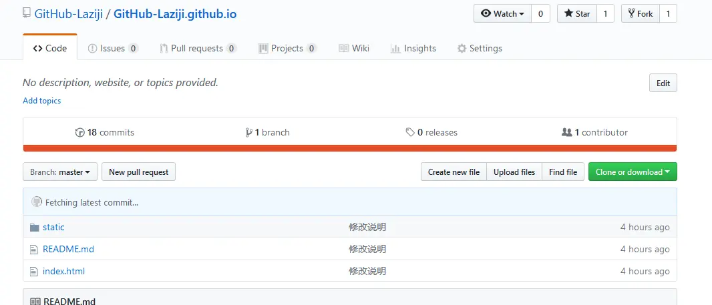Click the orange language bar
Screen dimensions: 712x305
tap(349, 148)
